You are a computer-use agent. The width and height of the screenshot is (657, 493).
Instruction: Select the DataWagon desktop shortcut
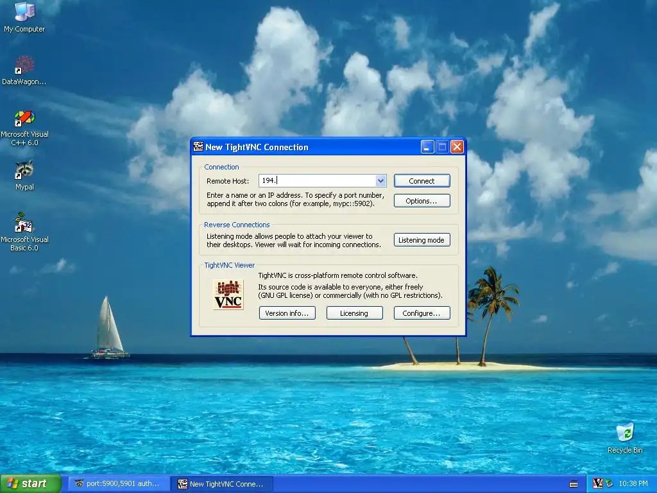point(24,70)
